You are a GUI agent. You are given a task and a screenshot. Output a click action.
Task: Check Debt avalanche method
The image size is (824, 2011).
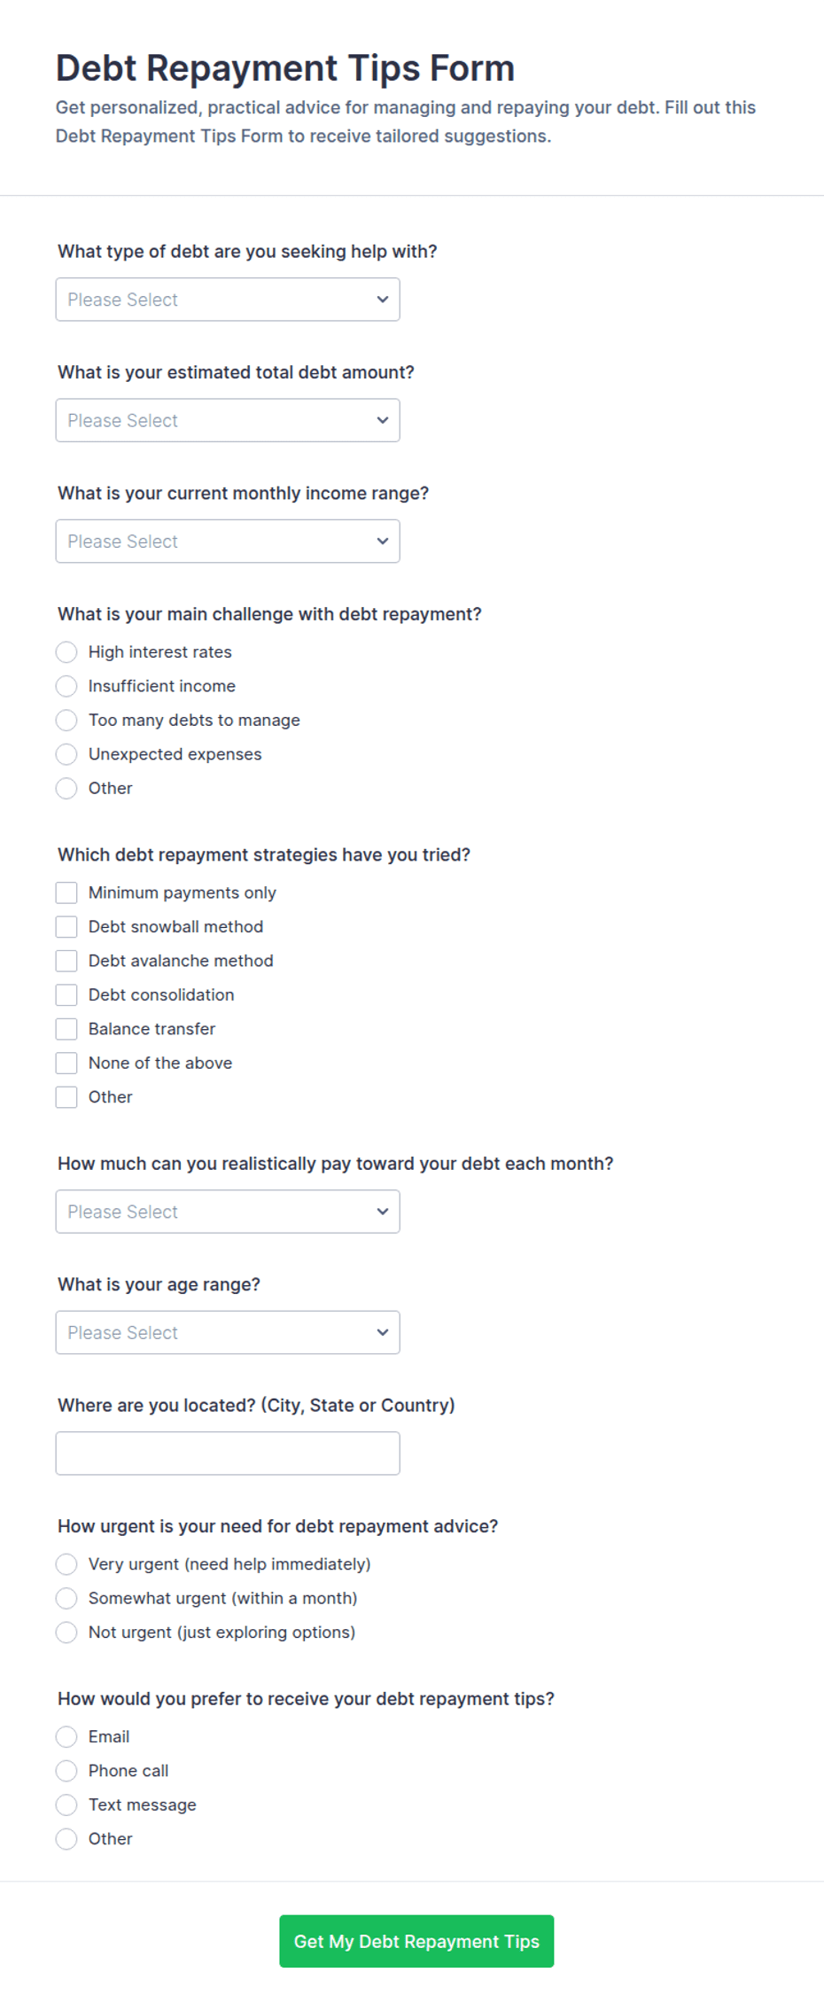coord(66,961)
